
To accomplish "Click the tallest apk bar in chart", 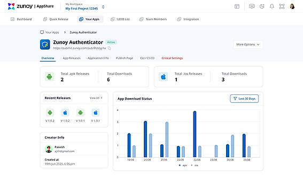I will click(x=195, y=134).
